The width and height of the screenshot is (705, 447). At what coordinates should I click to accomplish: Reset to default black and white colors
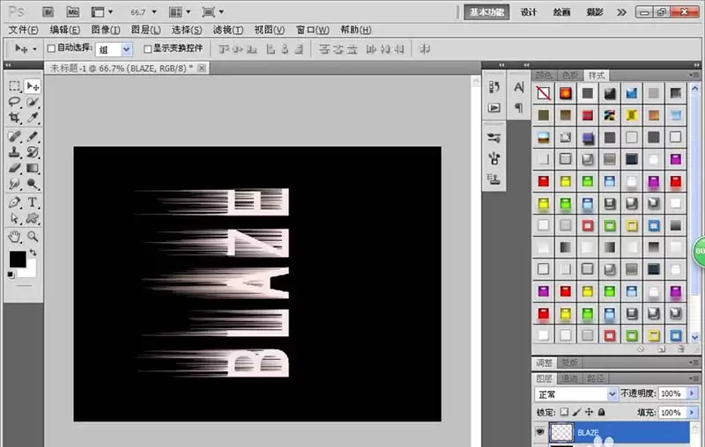[11, 275]
